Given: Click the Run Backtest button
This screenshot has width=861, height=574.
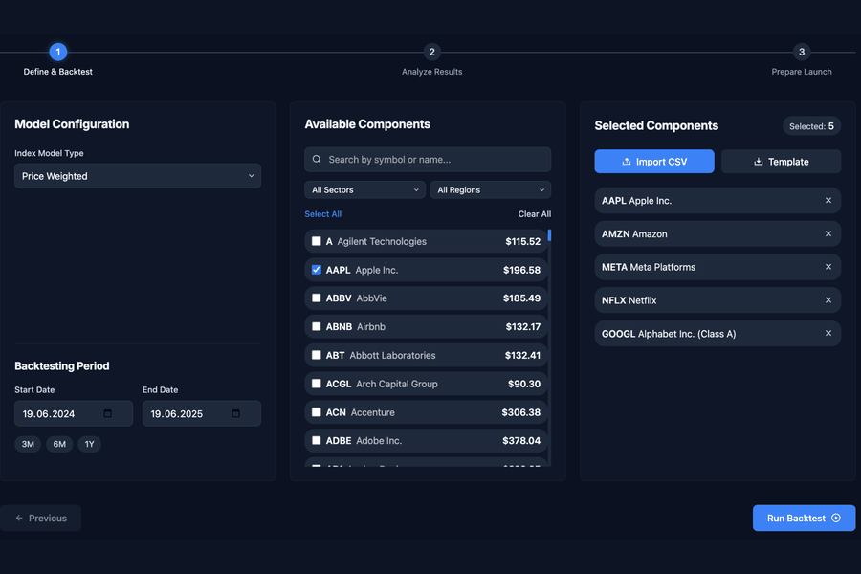Looking at the screenshot, I should (804, 518).
